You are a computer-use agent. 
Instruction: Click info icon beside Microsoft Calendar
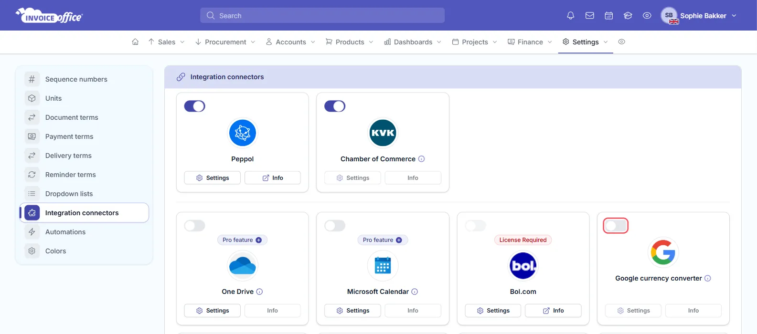[415, 292]
